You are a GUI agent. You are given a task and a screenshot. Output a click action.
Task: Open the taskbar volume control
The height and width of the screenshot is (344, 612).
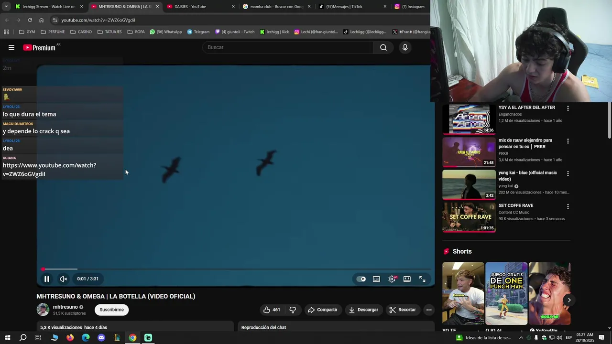tap(559, 338)
